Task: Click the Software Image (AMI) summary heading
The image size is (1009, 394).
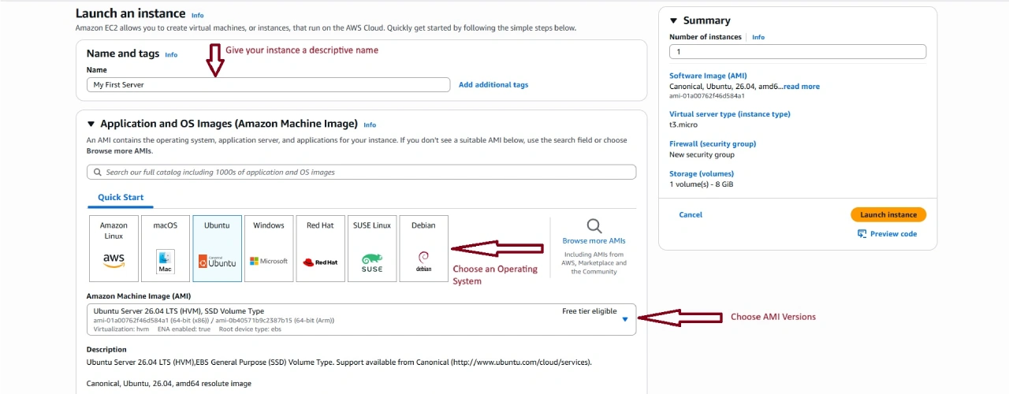Action: tap(708, 76)
